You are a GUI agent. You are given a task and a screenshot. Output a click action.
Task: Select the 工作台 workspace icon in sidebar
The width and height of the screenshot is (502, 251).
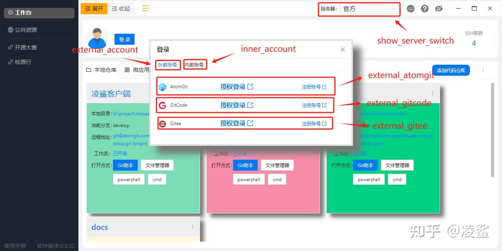click(12, 12)
